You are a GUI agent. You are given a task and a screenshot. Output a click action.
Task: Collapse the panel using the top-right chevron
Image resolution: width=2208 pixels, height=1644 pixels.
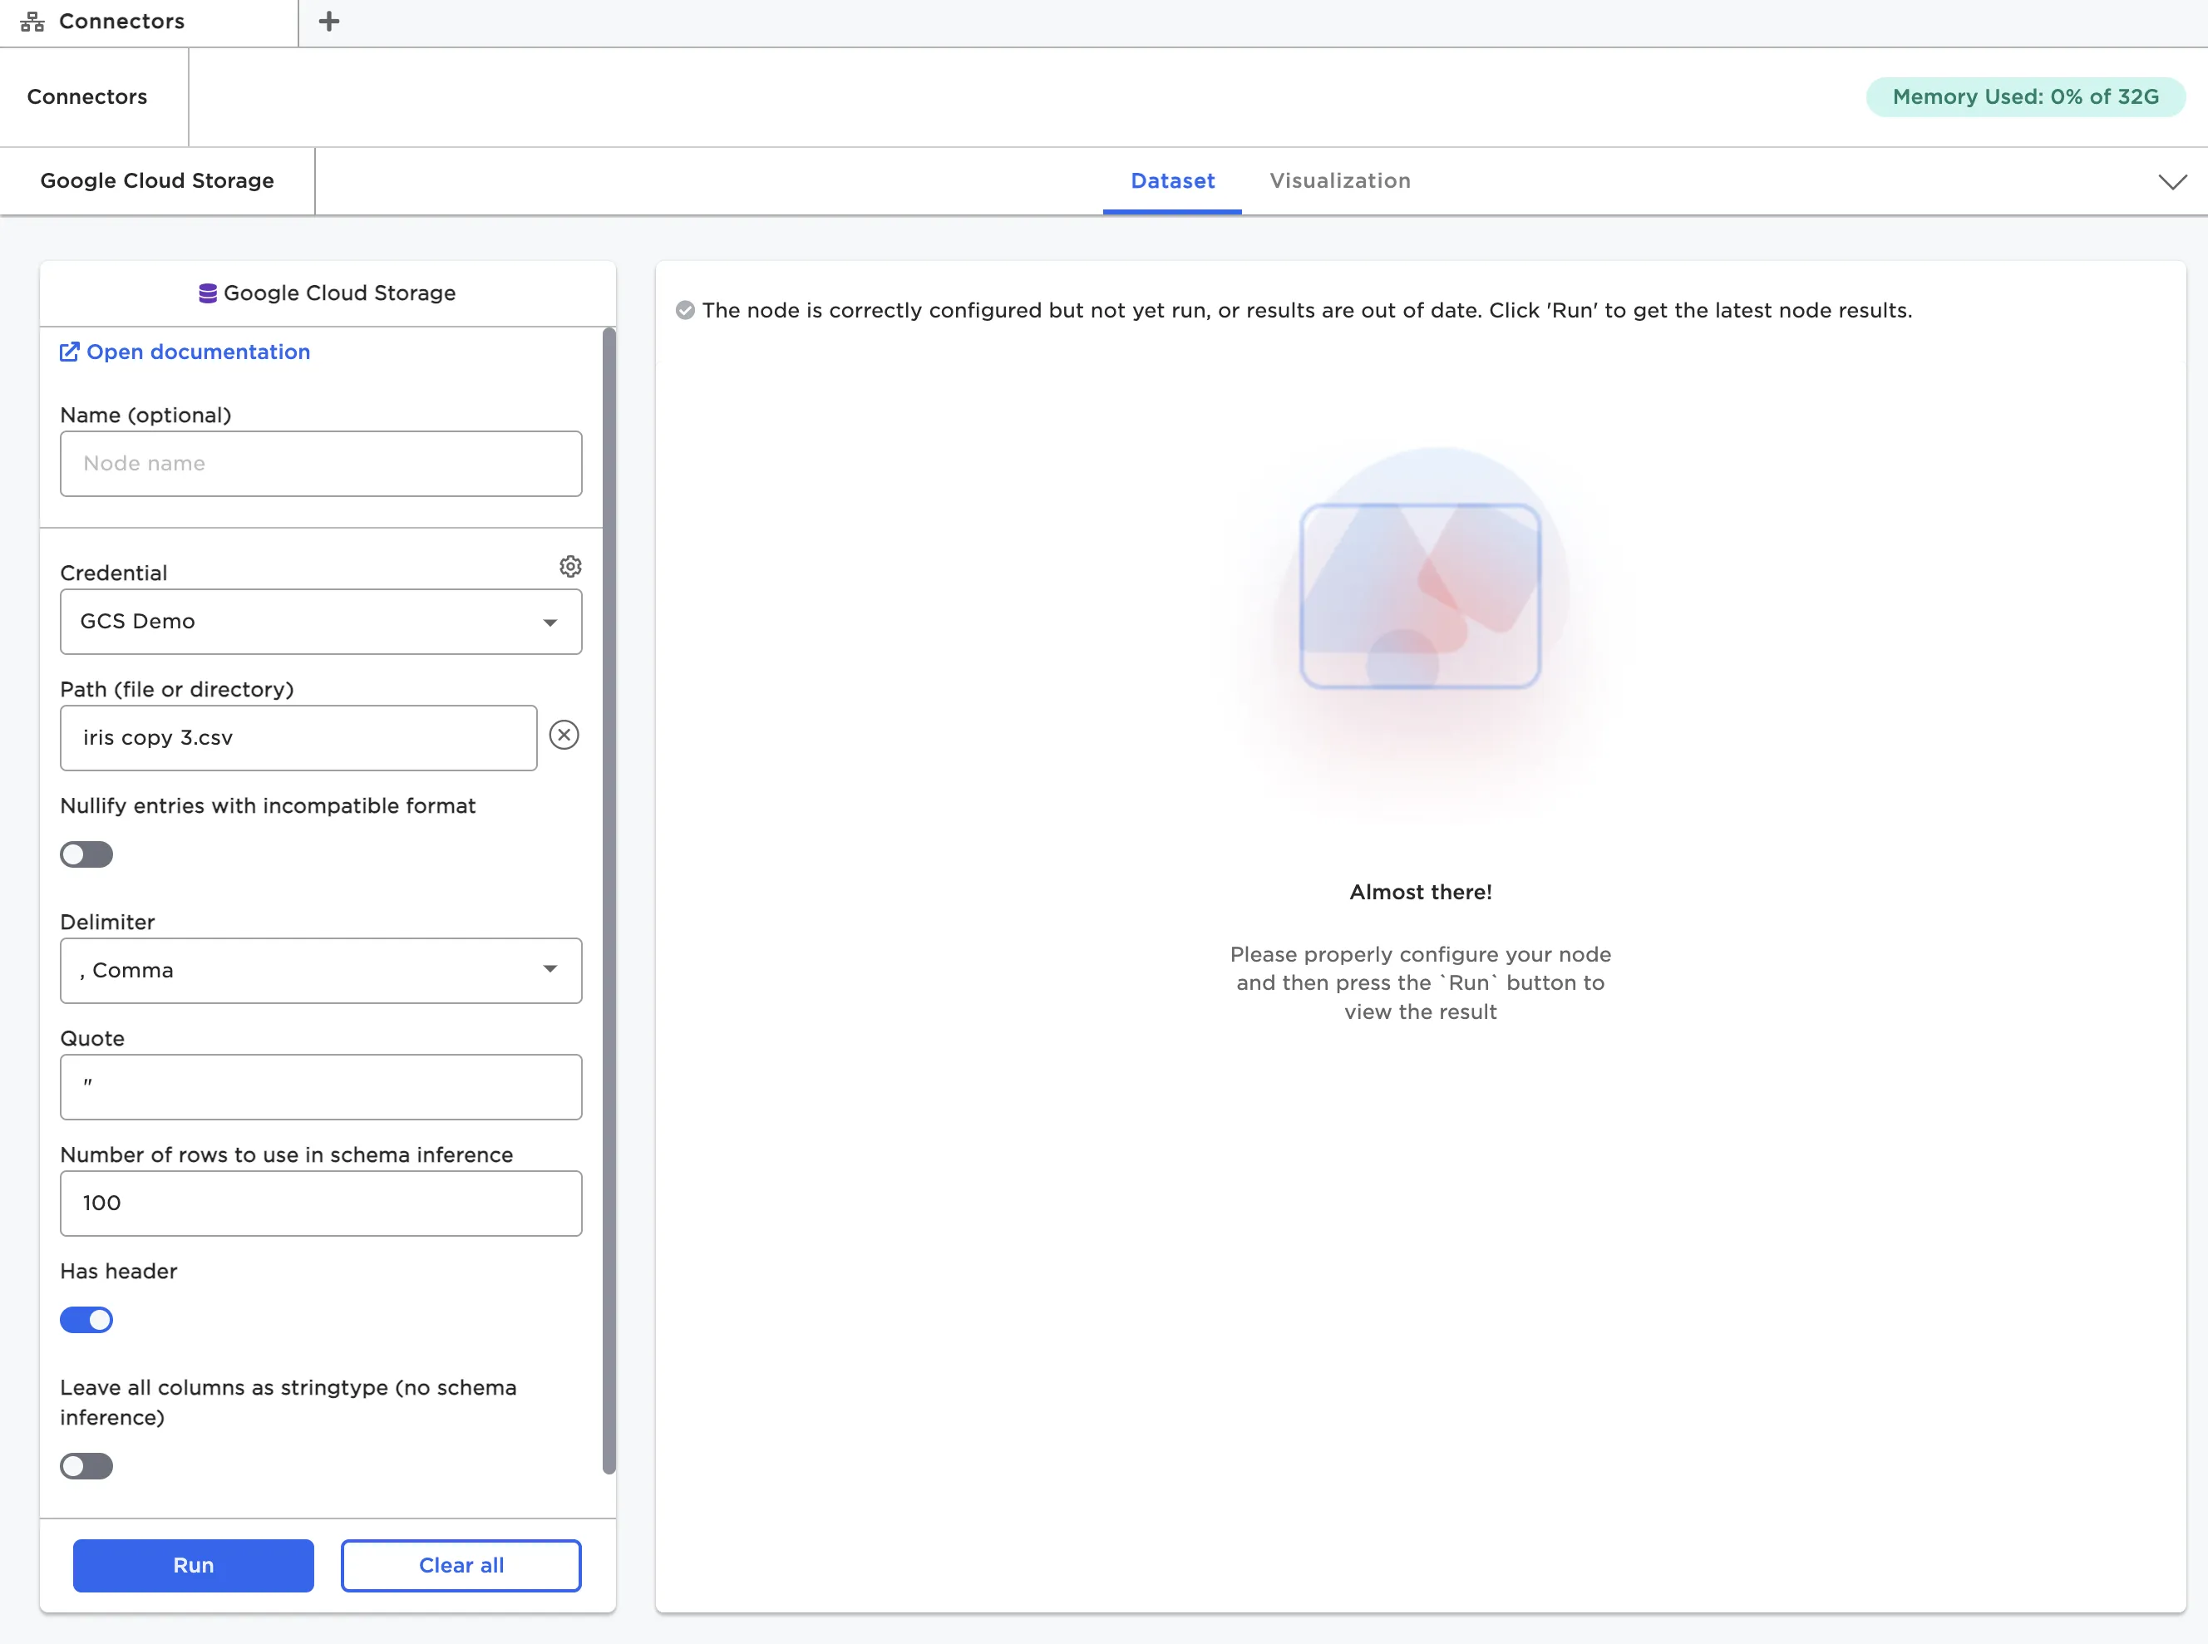(x=2172, y=182)
